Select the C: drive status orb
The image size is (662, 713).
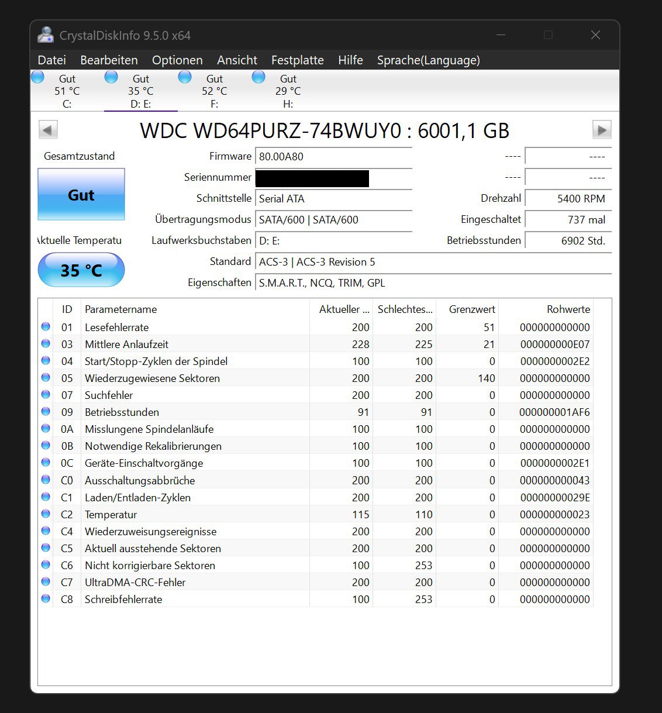38,77
